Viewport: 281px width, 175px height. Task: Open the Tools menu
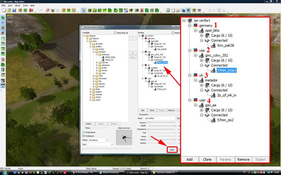click(25, 6)
